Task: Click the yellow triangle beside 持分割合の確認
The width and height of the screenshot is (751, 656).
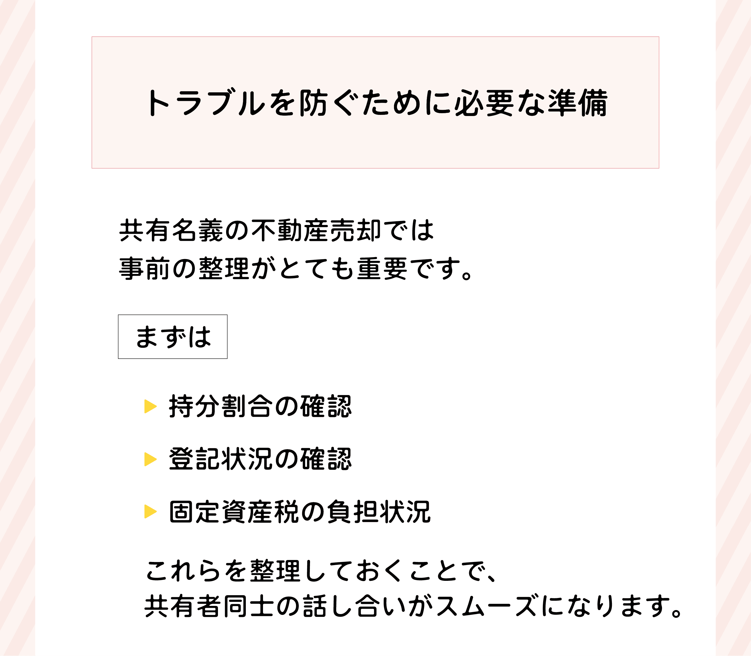Action: (x=150, y=406)
